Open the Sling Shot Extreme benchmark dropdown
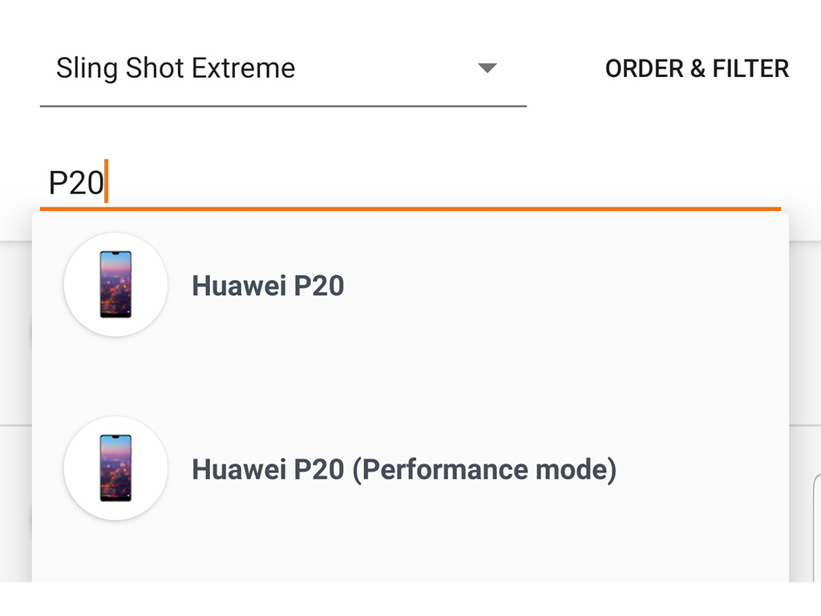This screenshot has height=616, width=821. pyautogui.click(x=282, y=69)
